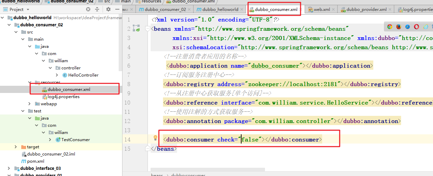
Task: Collapse the test folder node
Action: [23, 111]
